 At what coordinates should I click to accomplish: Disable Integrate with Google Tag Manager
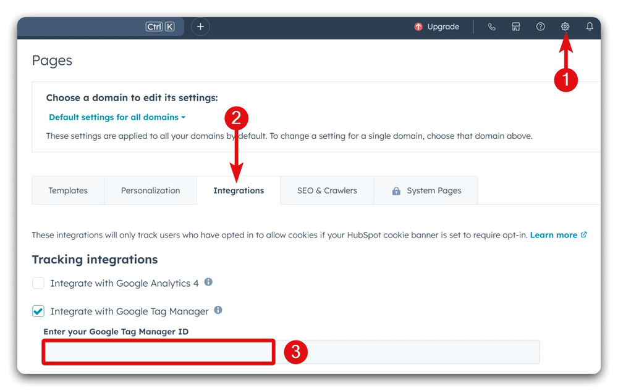coord(38,311)
